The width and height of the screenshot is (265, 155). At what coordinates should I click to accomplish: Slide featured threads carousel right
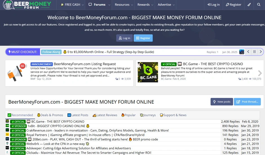(260, 73)
